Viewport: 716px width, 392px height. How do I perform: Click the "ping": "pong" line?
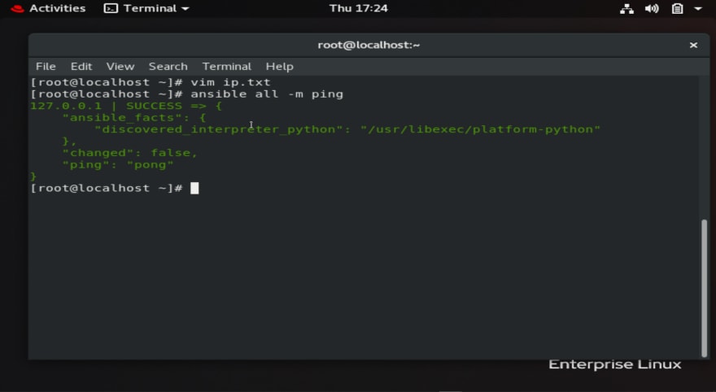[118, 165]
